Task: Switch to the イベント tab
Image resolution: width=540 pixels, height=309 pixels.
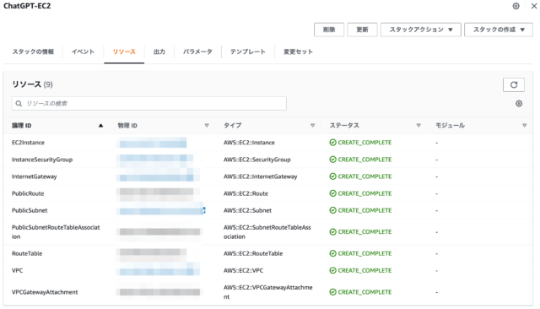Action: [x=83, y=51]
